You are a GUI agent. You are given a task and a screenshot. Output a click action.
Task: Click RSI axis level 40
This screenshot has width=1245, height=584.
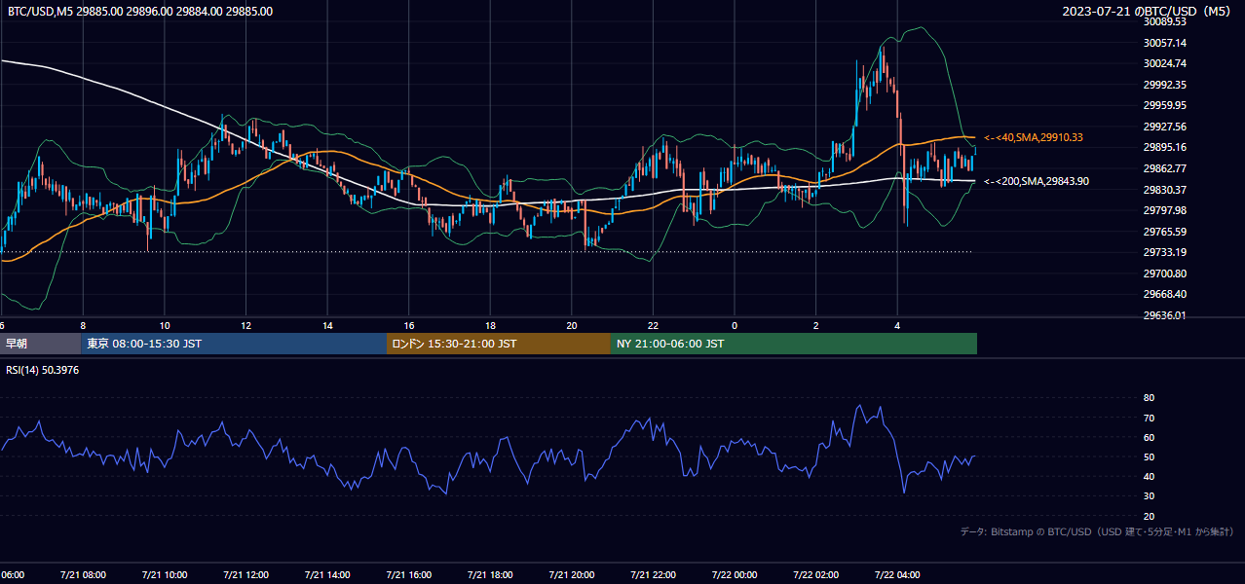(1150, 476)
